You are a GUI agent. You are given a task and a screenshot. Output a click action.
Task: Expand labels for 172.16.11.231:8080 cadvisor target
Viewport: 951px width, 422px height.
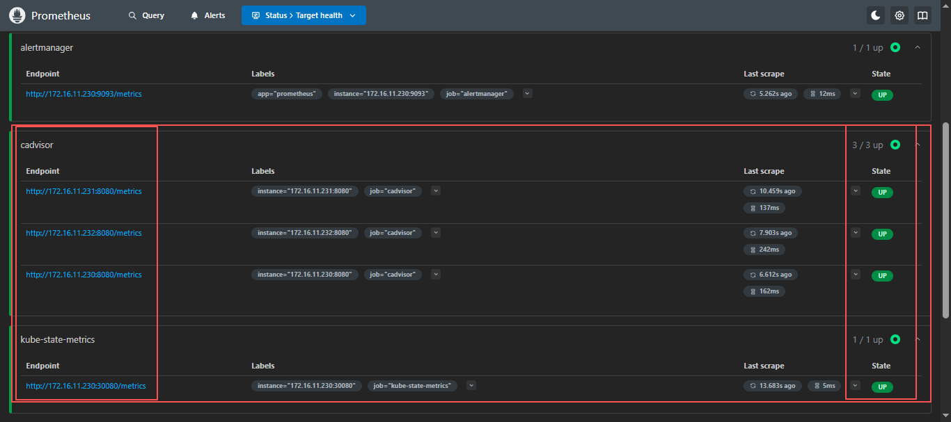tap(436, 190)
